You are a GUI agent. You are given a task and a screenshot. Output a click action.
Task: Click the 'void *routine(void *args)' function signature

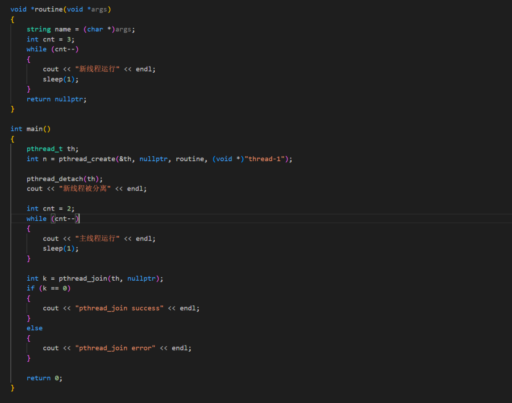tap(60, 9)
